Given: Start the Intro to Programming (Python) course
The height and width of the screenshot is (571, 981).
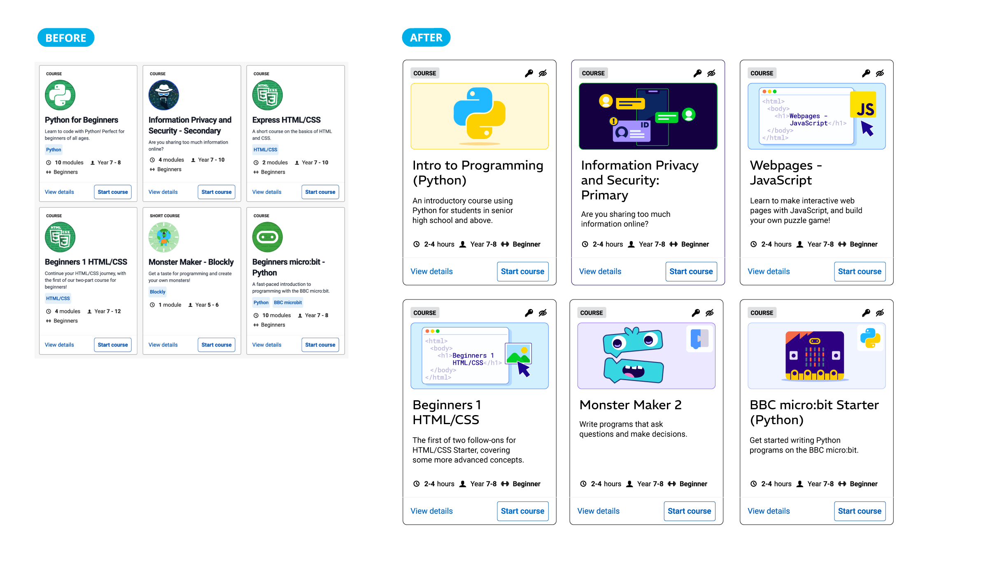Looking at the screenshot, I should [522, 272].
